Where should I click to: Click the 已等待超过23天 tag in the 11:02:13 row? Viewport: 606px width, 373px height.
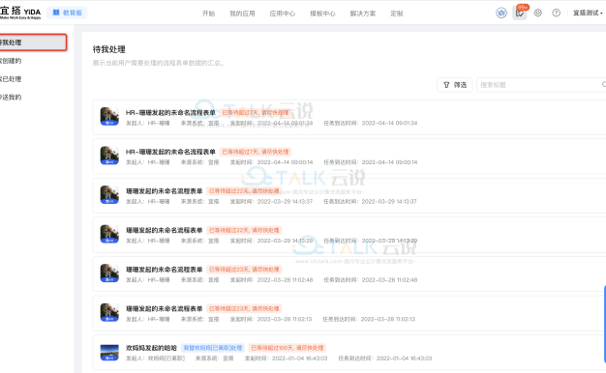pyautogui.click(x=244, y=308)
